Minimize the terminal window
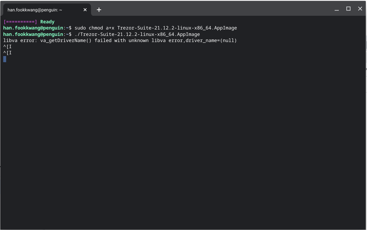 pyautogui.click(x=337, y=9)
